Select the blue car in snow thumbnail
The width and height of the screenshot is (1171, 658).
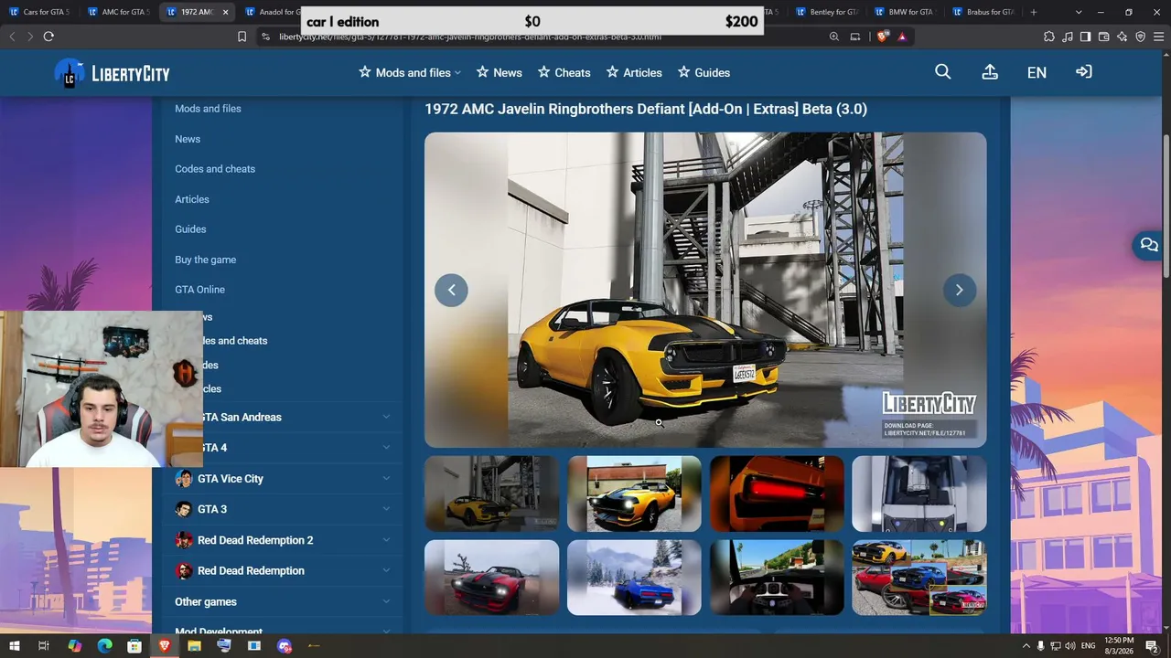click(x=634, y=578)
